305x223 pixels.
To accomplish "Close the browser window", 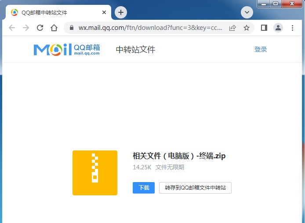I will (292, 4).
